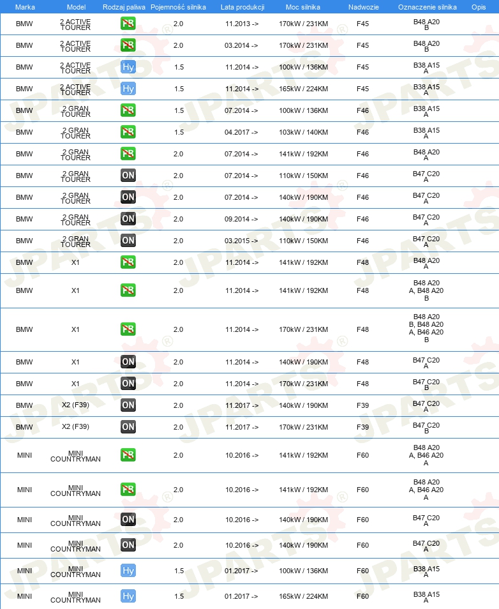Click the '04.2017 ->' production date cell
This screenshot has width=499, height=609.
(x=241, y=132)
